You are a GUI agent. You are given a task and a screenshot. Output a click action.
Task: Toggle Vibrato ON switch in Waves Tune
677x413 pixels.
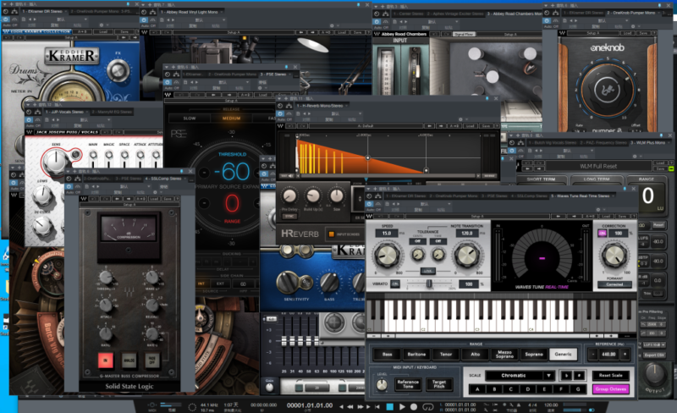394,284
